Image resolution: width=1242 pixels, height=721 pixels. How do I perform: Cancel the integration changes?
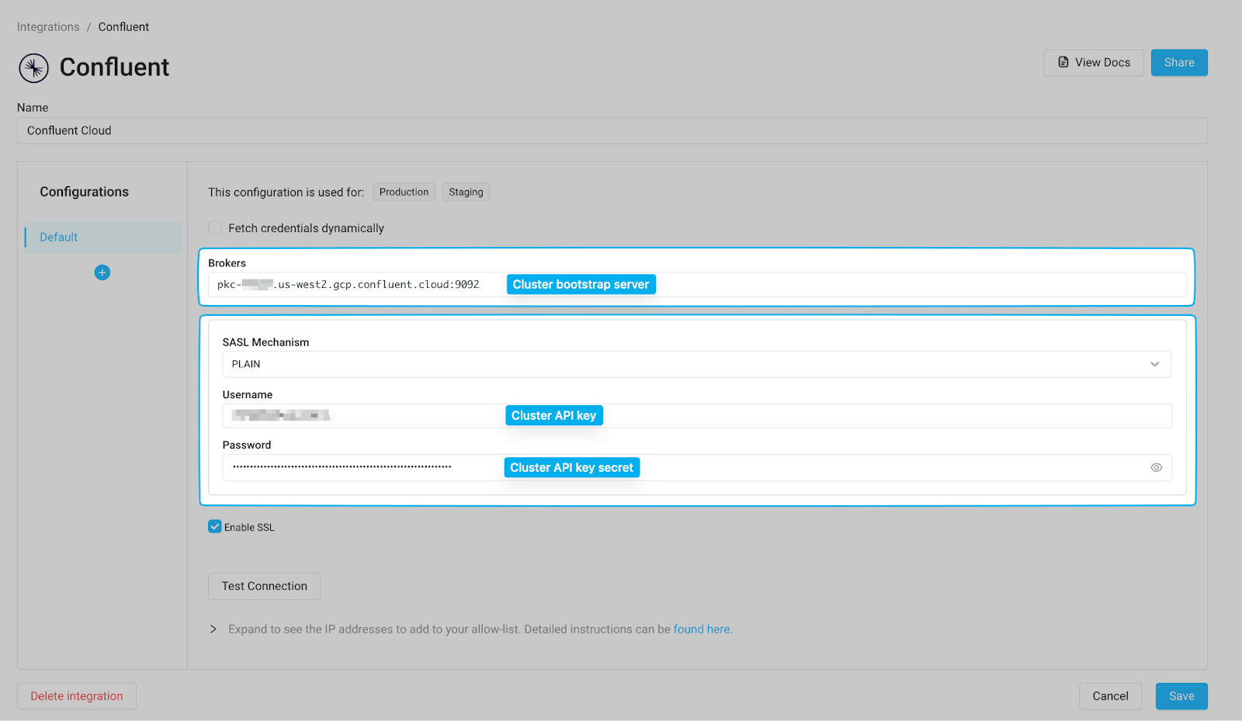click(1110, 696)
